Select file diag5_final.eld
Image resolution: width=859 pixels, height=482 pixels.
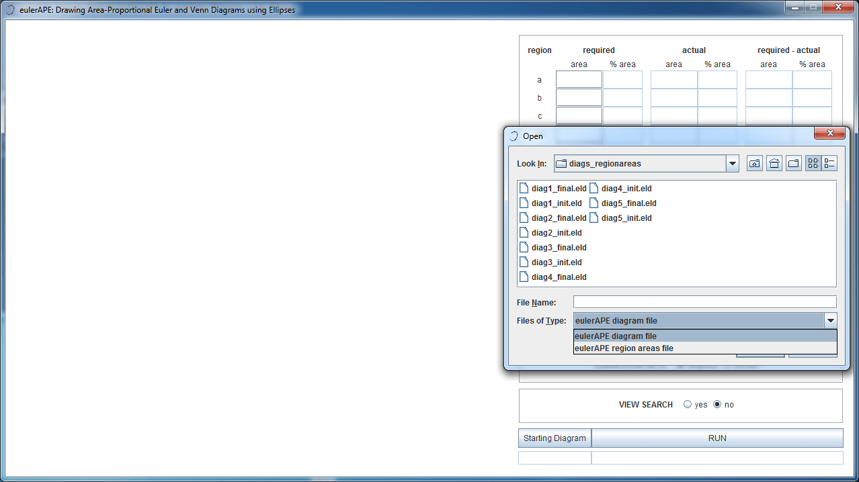coord(623,203)
